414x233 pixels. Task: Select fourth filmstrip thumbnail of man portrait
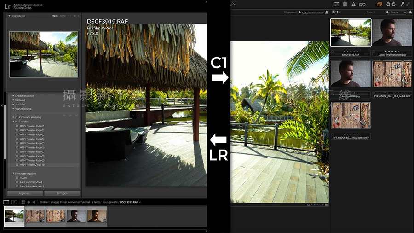[76, 216]
